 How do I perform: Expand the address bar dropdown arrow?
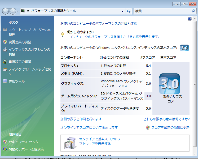tap(122, 11)
